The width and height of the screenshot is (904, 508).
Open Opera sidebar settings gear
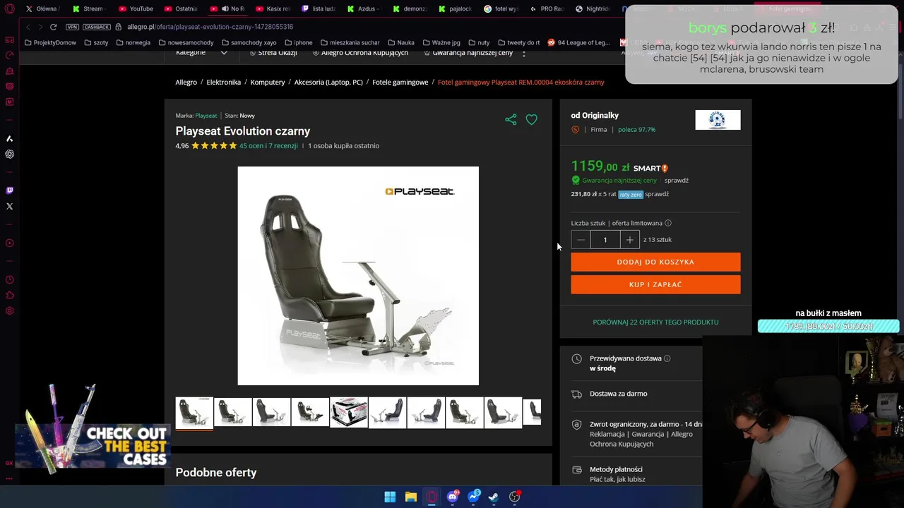(9, 310)
